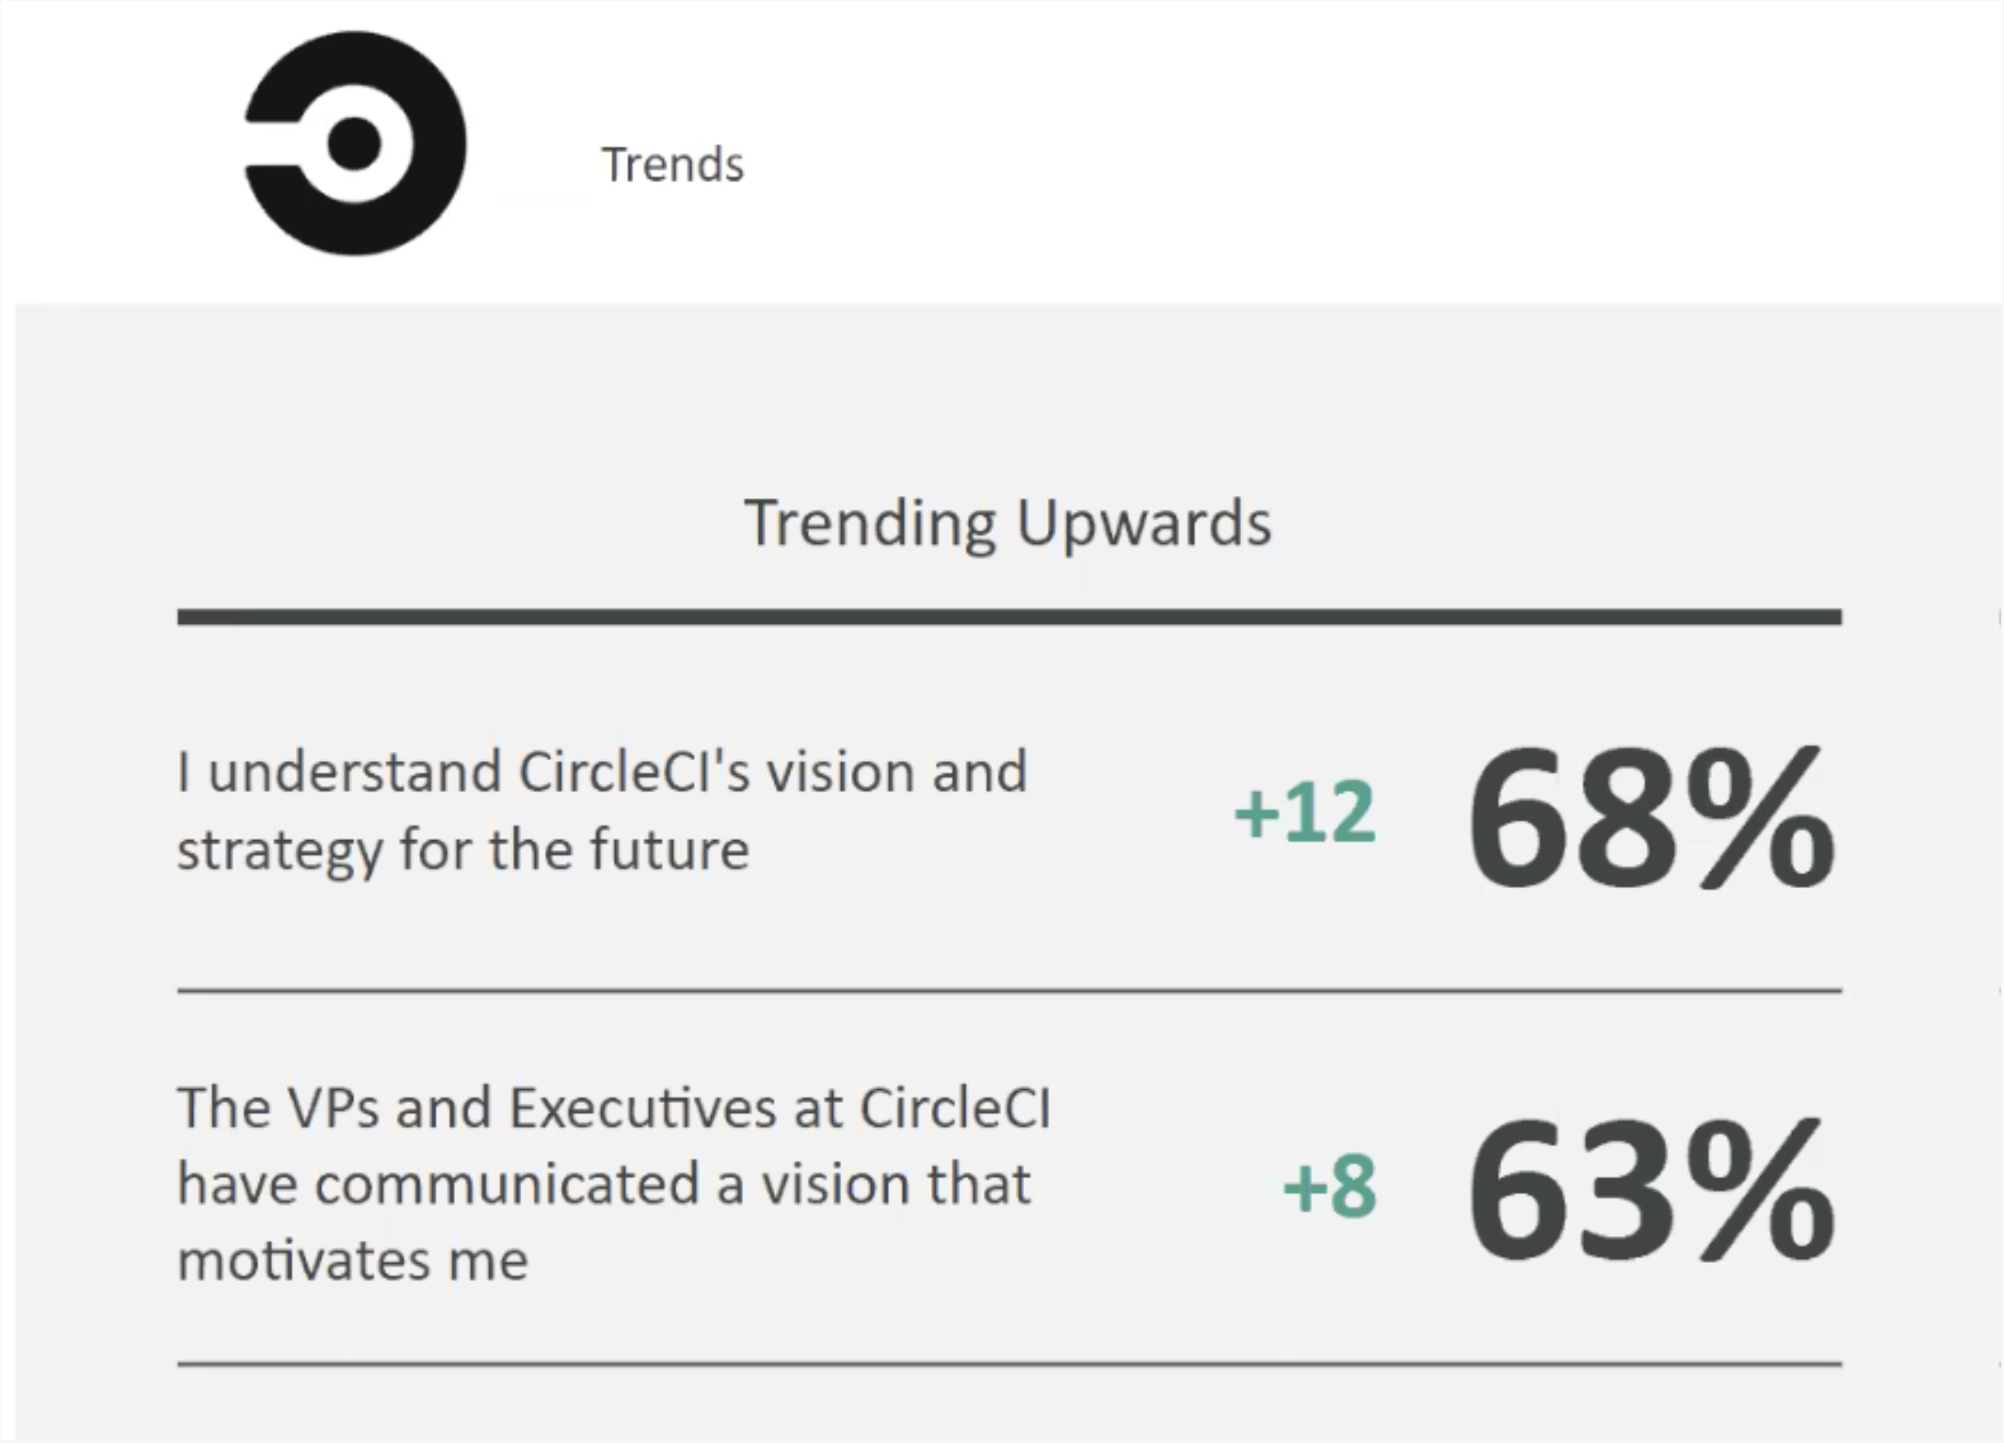Click the center dot of the CircleCI logo

pos(355,144)
